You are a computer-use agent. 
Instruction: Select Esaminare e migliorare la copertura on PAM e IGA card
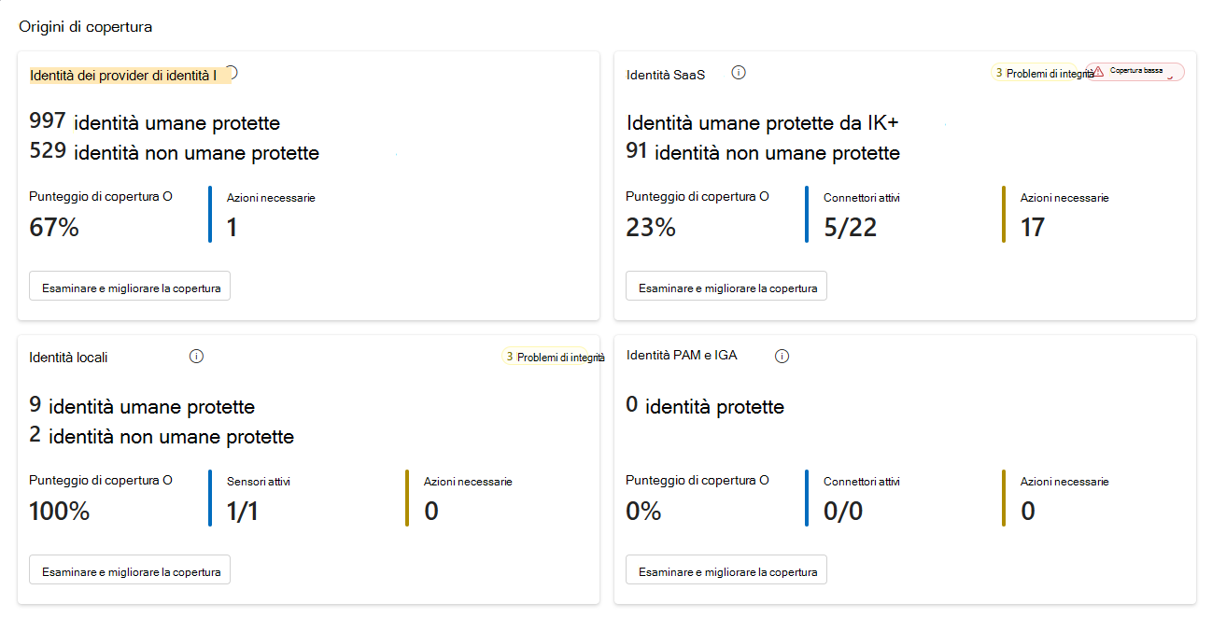[726, 569]
